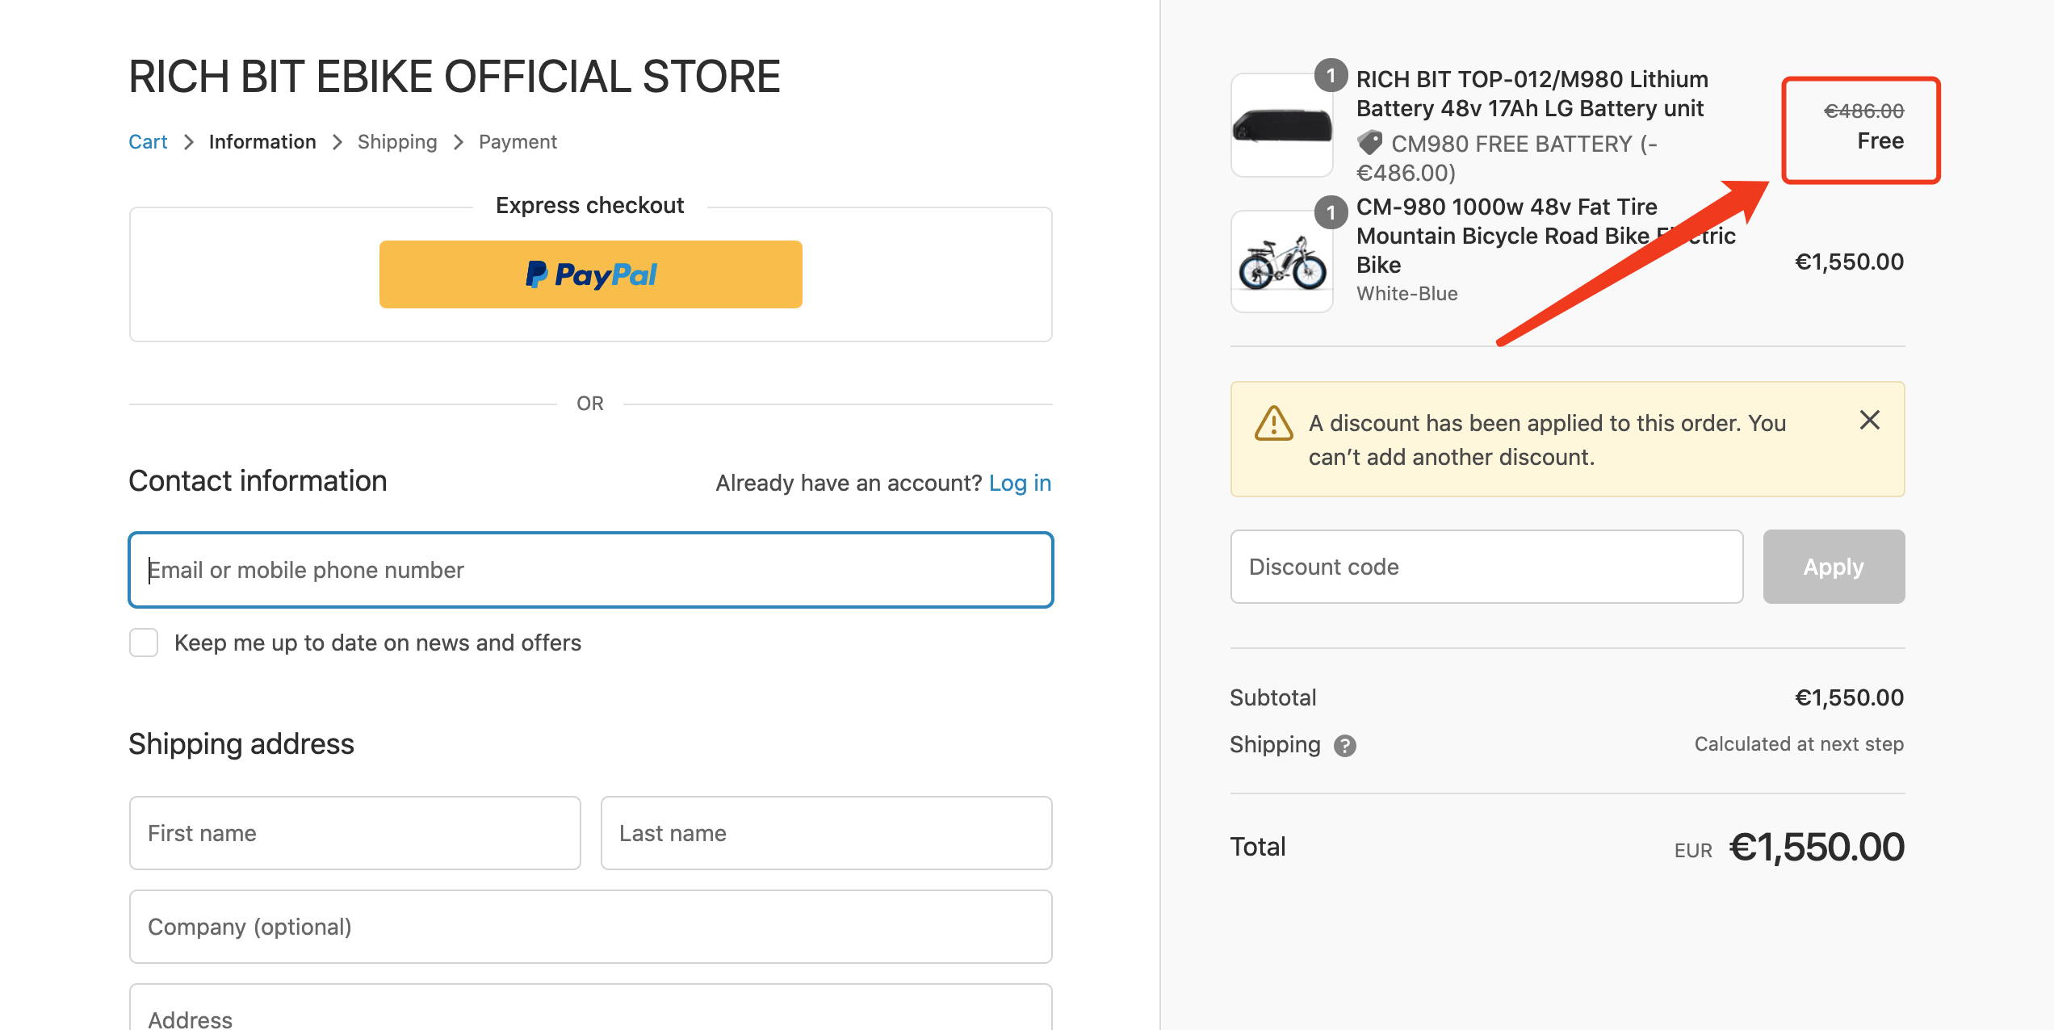Viewport: 2054px width, 1030px height.
Task: Click the shipping help question mark icon
Action: pos(1344,745)
